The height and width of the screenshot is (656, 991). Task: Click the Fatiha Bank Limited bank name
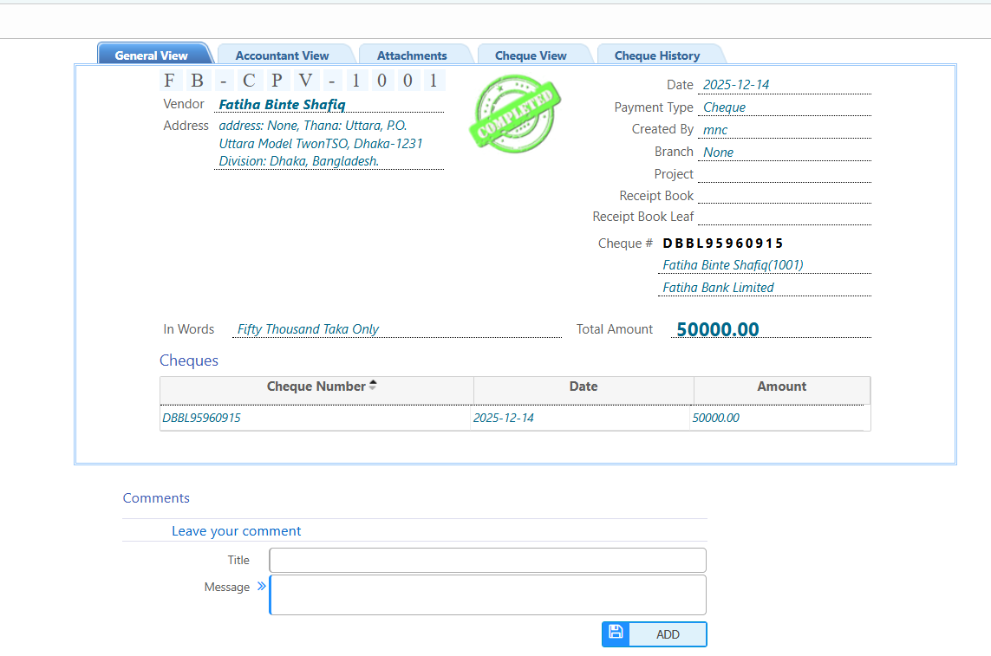[718, 288]
